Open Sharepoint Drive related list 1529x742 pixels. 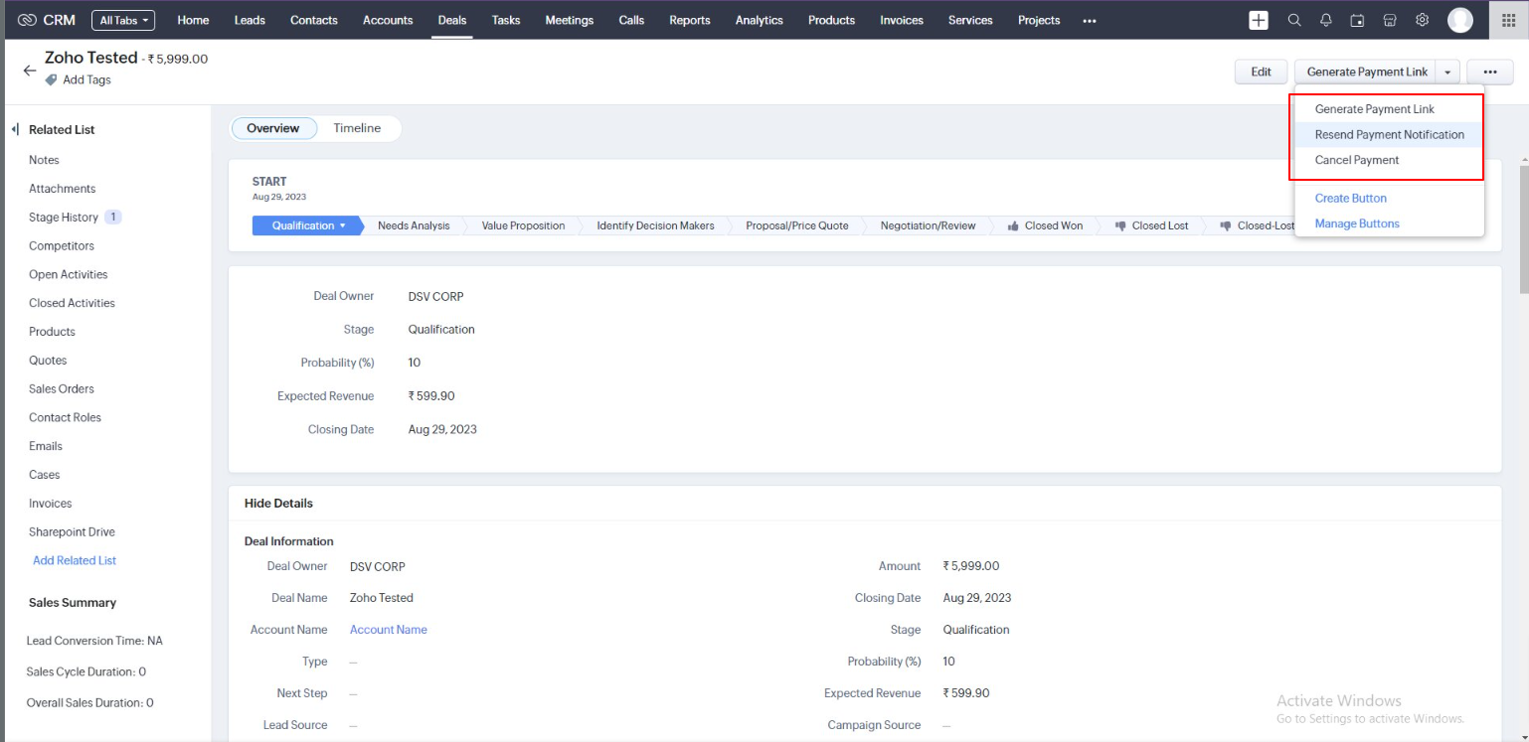pos(72,532)
